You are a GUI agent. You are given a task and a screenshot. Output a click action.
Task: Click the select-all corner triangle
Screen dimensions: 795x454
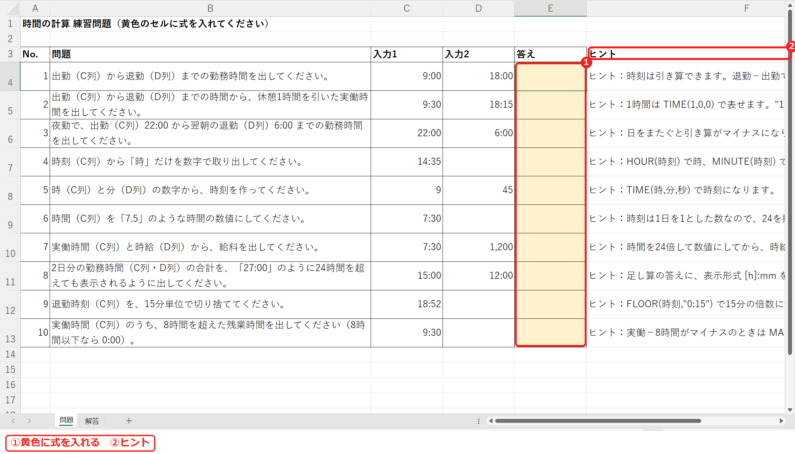point(13,9)
